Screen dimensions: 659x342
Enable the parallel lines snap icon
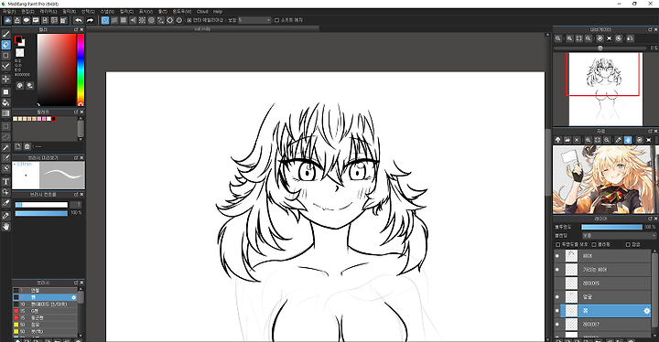(114, 20)
